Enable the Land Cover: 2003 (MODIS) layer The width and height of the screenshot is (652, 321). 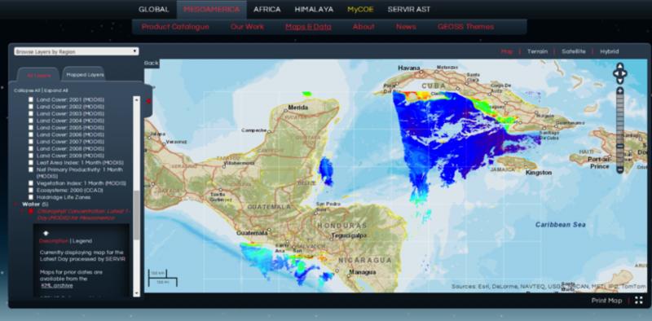coord(31,113)
